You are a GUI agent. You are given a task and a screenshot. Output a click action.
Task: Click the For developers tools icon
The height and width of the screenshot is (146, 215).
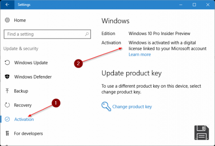pyautogui.click(x=7, y=133)
